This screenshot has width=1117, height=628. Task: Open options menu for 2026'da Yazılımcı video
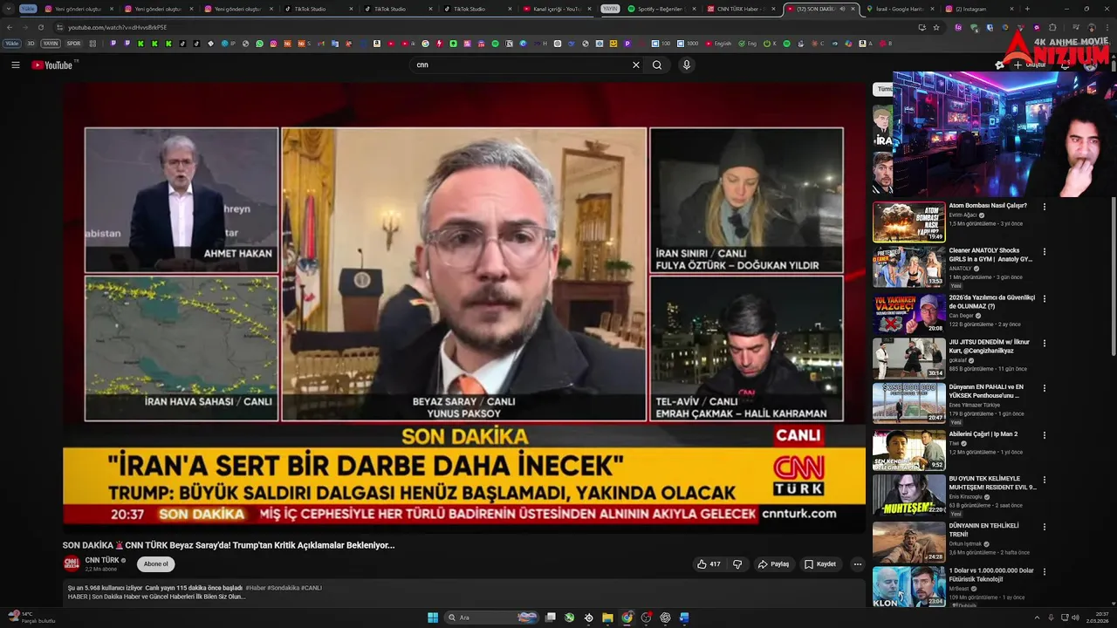pos(1044,298)
